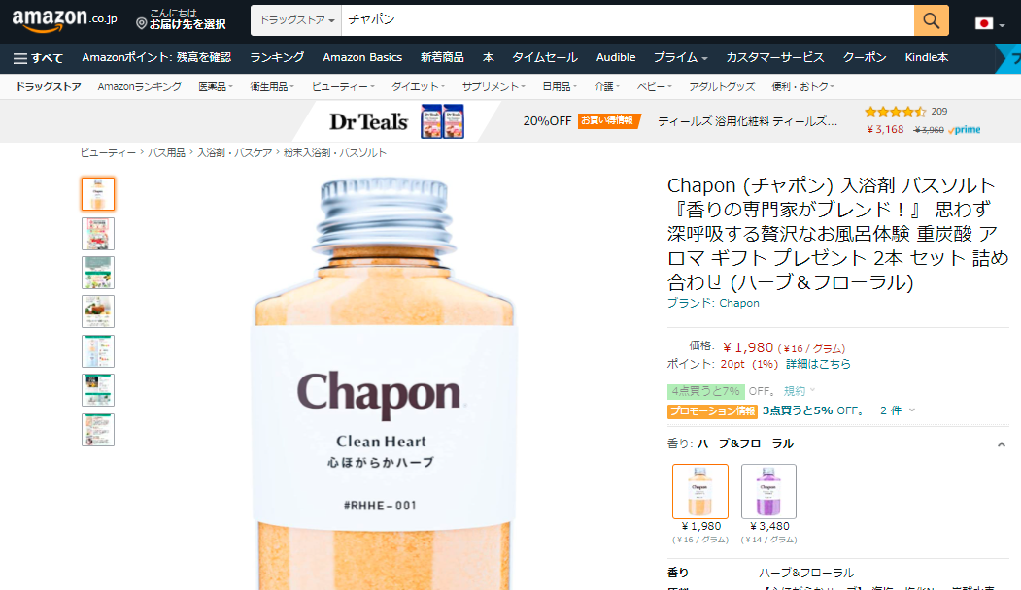Click the orange search magnifier button
This screenshot has height=590, width=1021.
tap(932, 20)
